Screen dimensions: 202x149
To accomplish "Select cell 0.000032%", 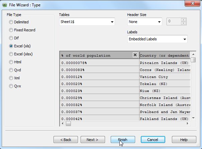I will click(x=99, y=105).
